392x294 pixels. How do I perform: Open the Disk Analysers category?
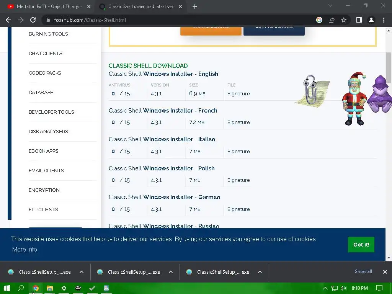point(48,131)
